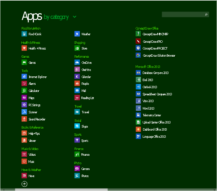Launch ConceptDraw MINDMAP icon
Image resolution: width=217 pixels, height=191 pixels.
point(138,34)
